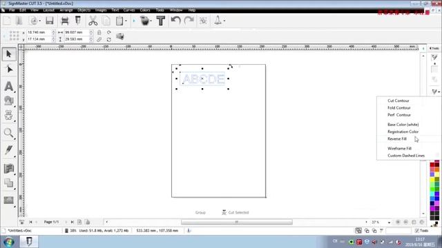Image resolution: width=442 pixels, height=248 pixels.
Task: Click the cutter/plotter icon in toolbar
Action: [x=65, y=21]
